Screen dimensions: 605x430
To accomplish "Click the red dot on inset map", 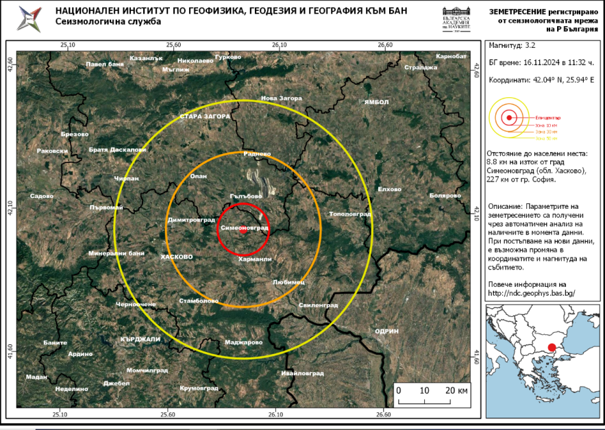I will (x=552, y=348).
